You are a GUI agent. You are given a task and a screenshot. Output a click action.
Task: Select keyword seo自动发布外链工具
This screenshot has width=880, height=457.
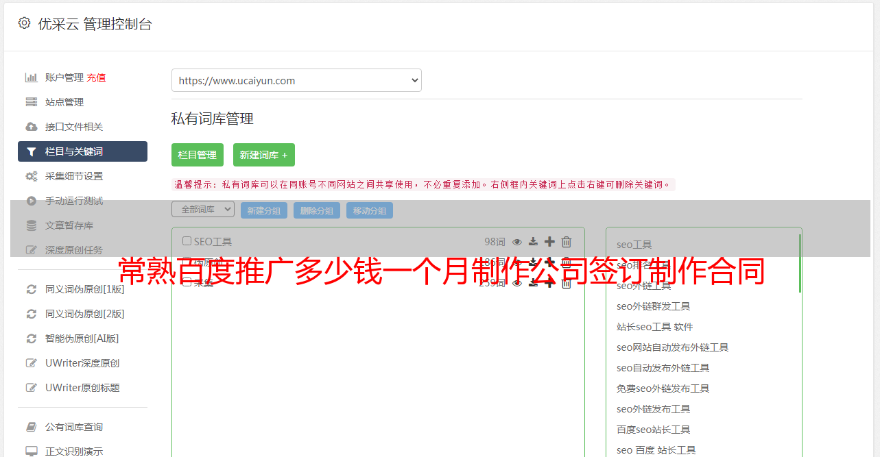click(x=663, y=368)
